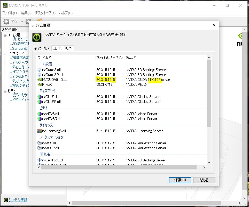This screenshot has width=249, height=207.
Task: Open the ヘルプ(H) menu
Action: click(66, 13)
